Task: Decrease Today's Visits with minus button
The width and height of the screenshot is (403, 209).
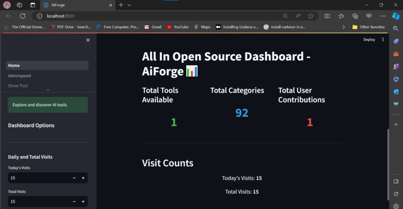Action: (74, 178)
